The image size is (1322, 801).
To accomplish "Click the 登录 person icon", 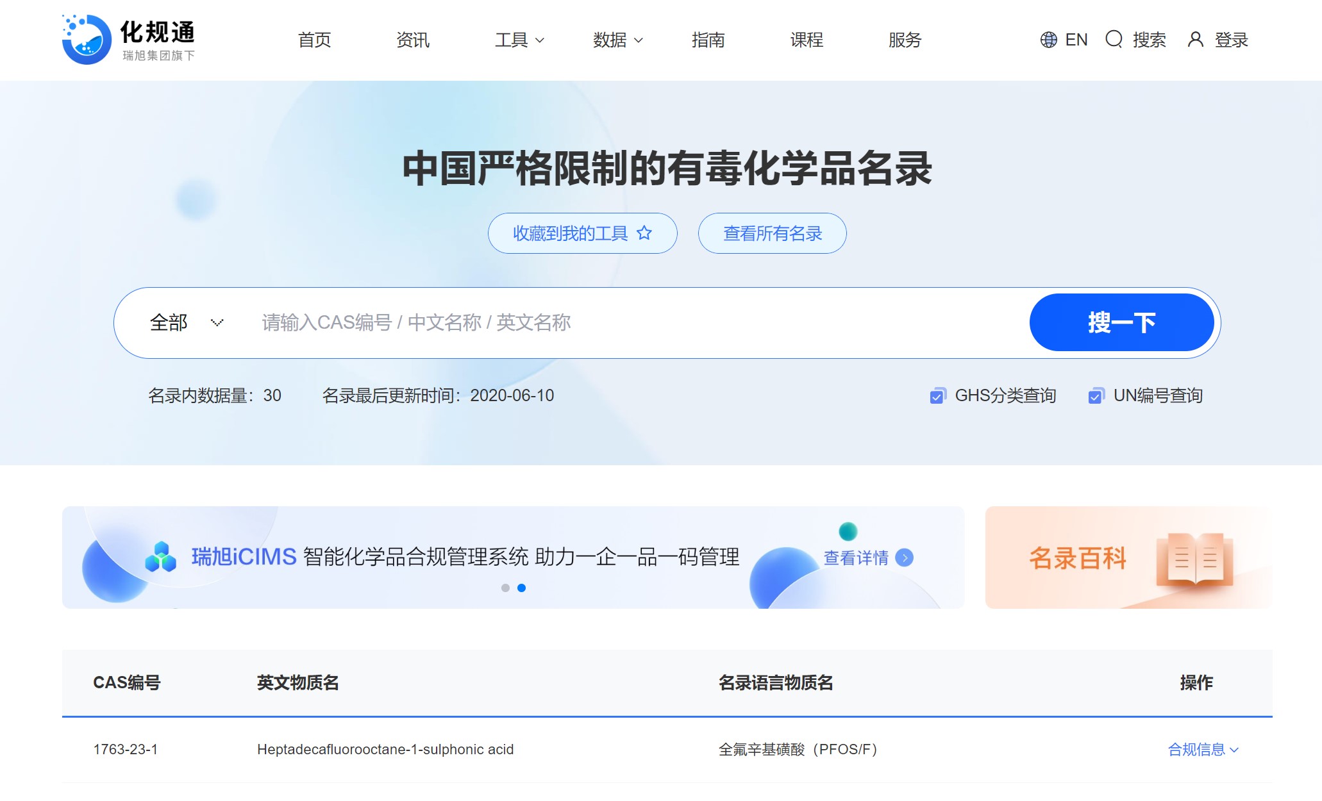I will (x=1195, y=40).
